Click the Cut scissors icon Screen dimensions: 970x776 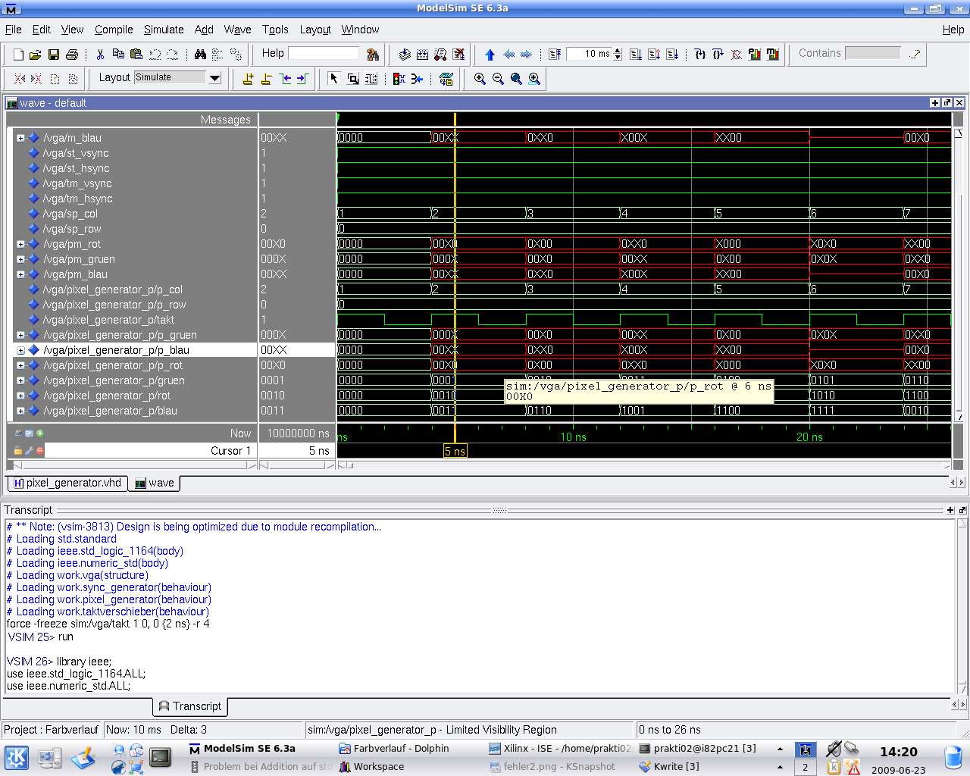tap(100, 55)
